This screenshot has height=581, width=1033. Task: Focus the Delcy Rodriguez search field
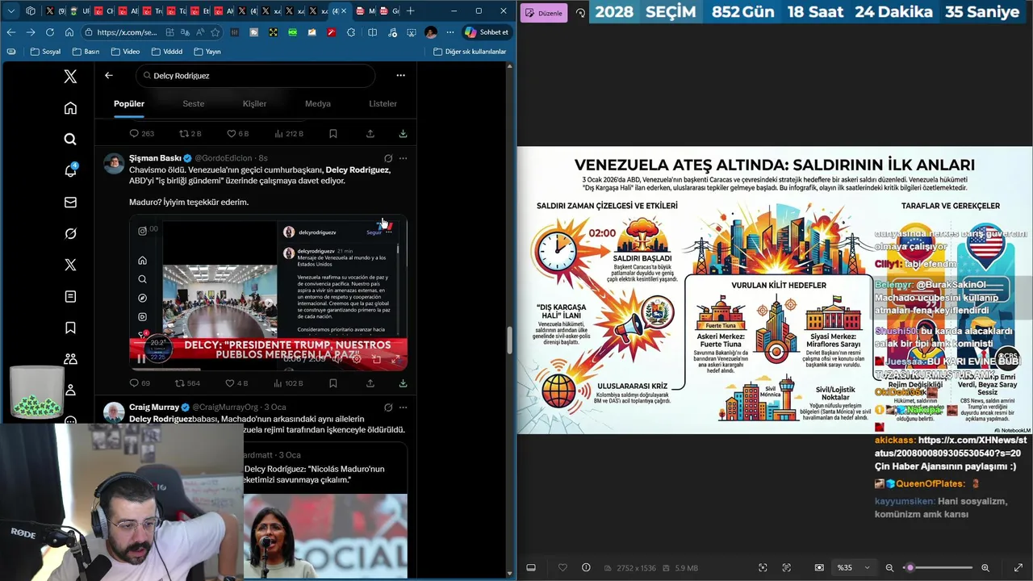255,75
